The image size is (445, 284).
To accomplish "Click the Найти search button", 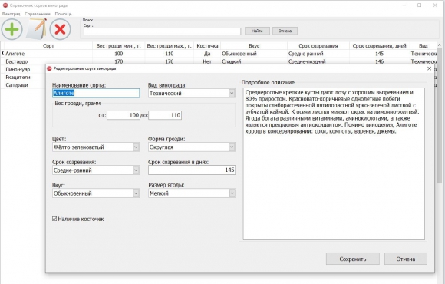I will coord(257,31).
